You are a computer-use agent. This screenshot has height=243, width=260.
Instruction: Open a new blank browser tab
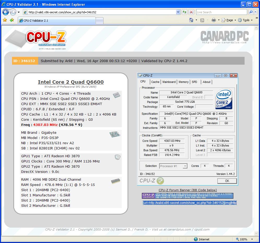point(100,21)
